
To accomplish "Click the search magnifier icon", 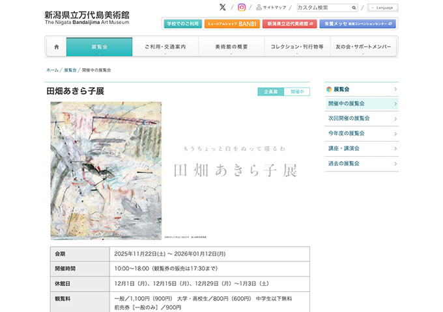I will click(x=354, y=8).
